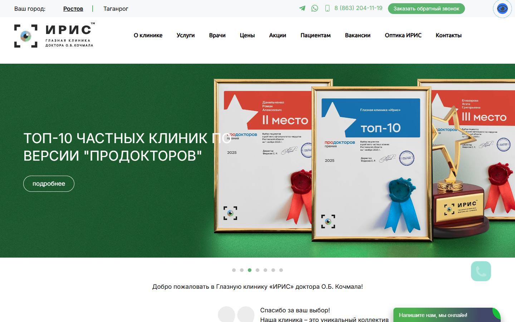This screenshot has width=515, height=322.
Task: Select the active third slide dot
Action: click(250, 270)
